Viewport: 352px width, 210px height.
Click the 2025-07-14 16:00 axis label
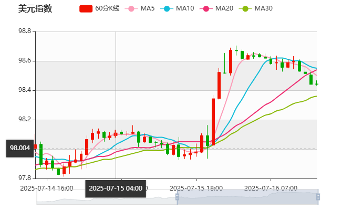tap(47, 188)
